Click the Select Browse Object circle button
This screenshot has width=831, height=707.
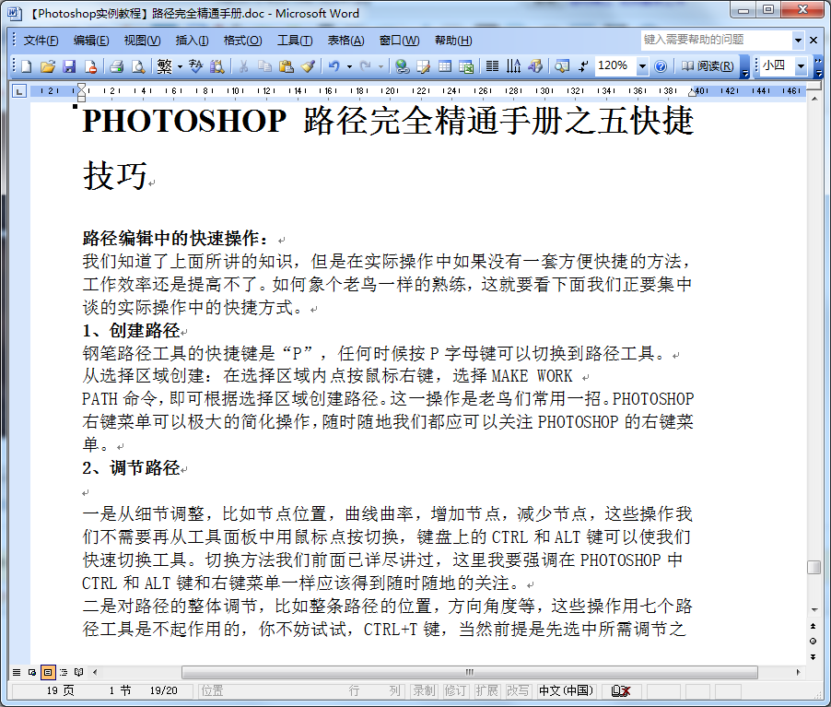click(813, 642)
